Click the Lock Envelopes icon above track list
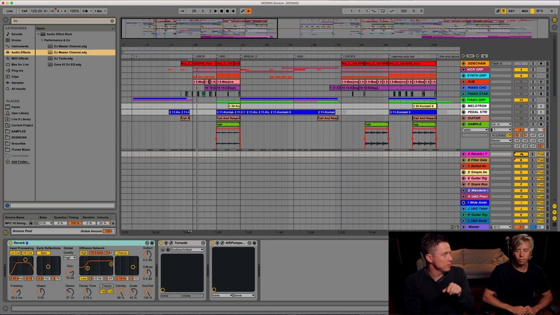Screen dimensions: 560x315 (484, 56)
